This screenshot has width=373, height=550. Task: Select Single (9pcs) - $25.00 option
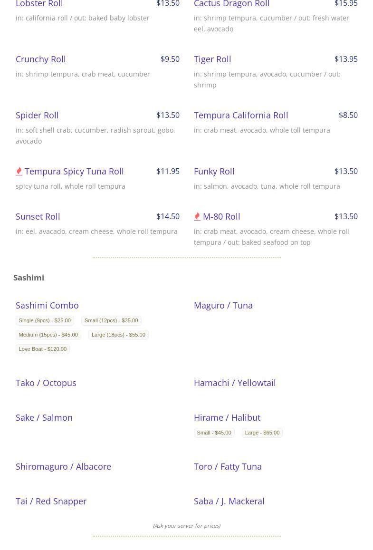(45, 320)
